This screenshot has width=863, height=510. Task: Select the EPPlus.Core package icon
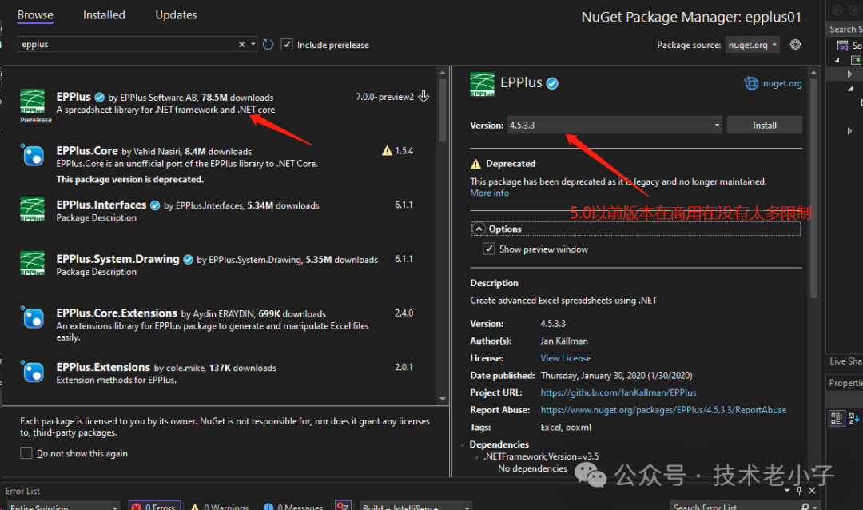click(x=33, y=155)
